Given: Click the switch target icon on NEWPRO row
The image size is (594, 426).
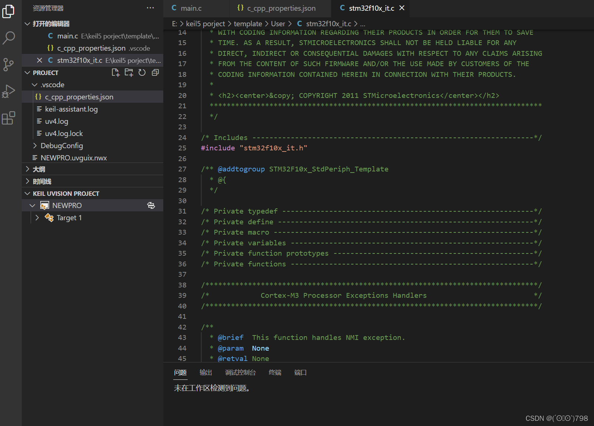Looking at the screenshot, I should pos(151,205).
